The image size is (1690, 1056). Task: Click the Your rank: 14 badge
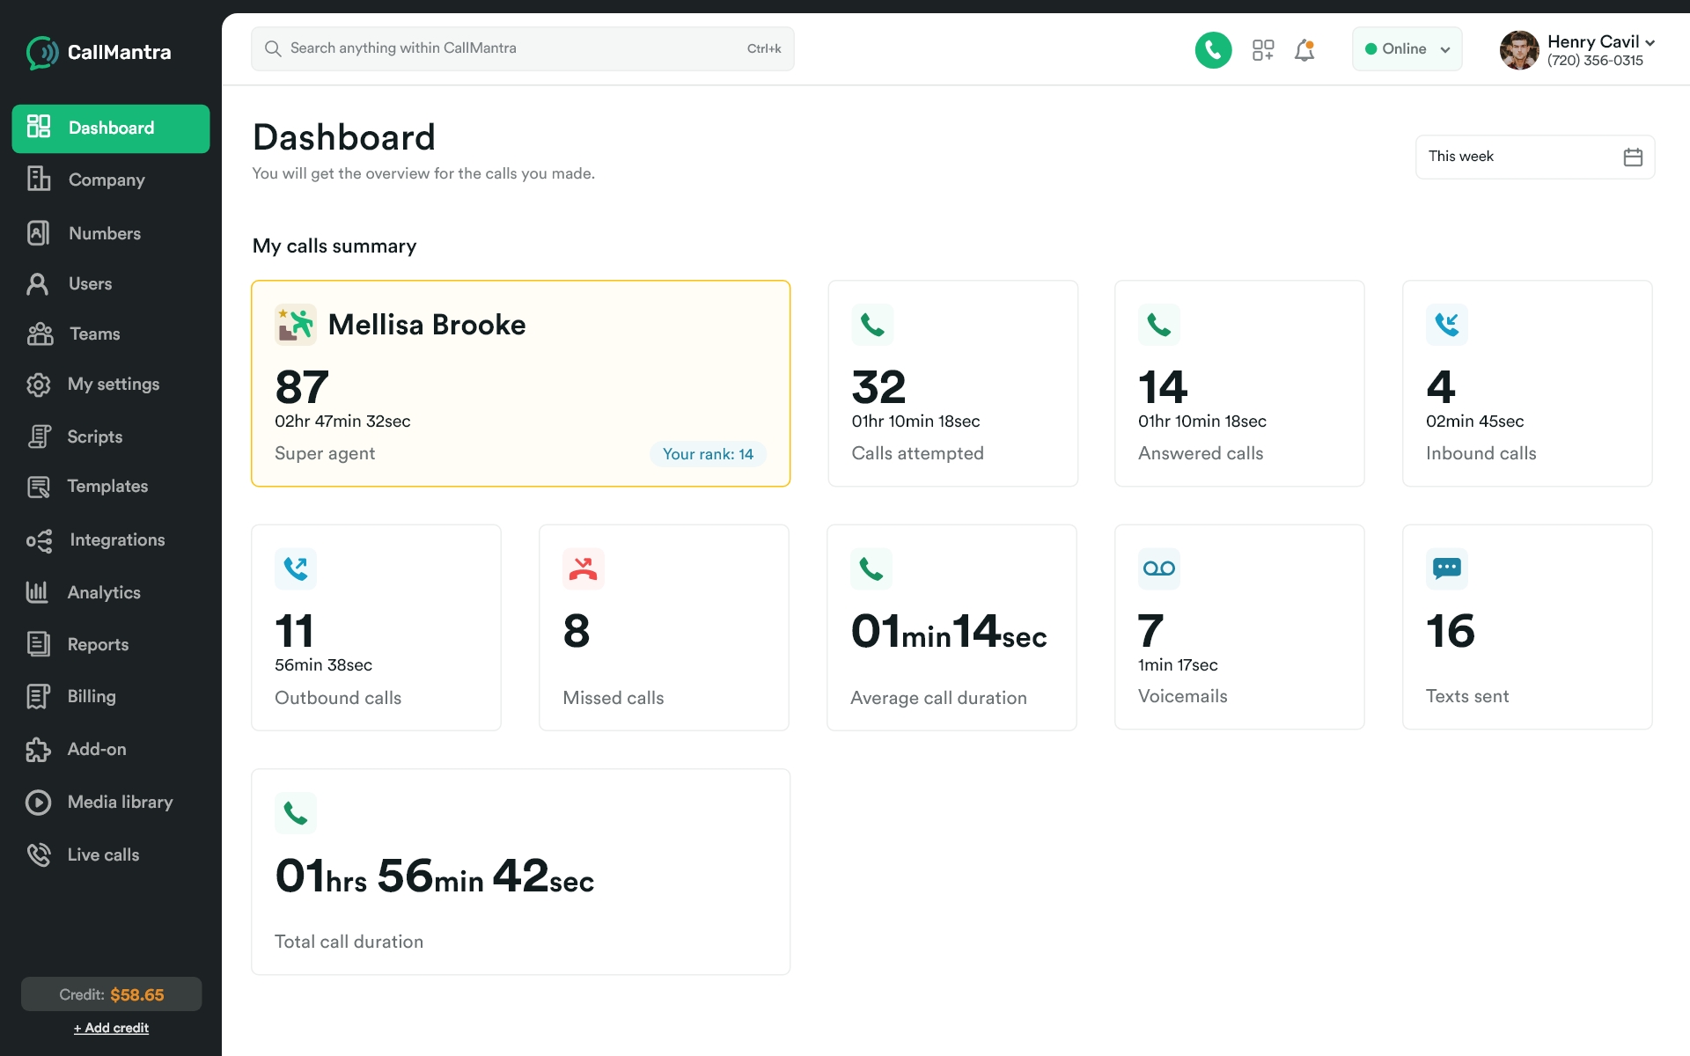708,454
